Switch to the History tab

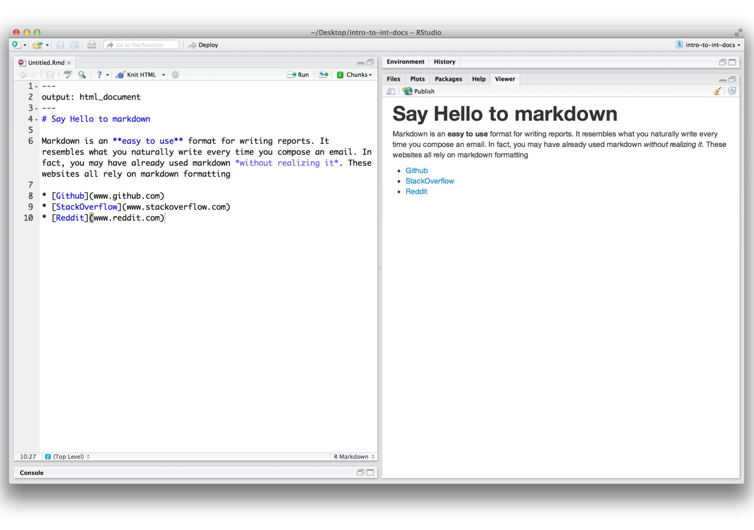[x=444, y=61]
